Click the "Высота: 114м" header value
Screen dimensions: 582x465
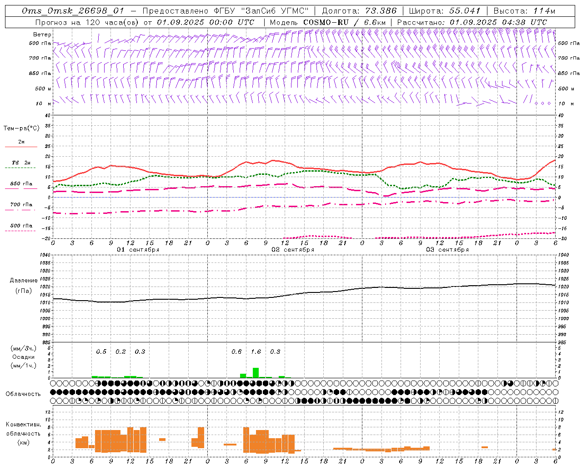524,11
